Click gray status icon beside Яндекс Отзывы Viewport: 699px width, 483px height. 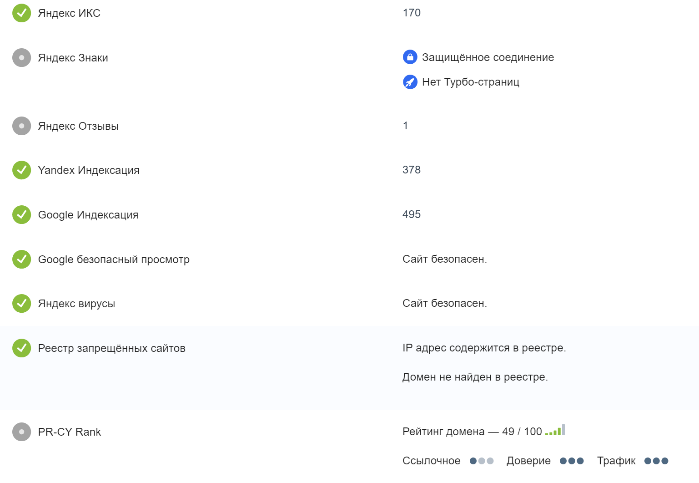(21, 126)
